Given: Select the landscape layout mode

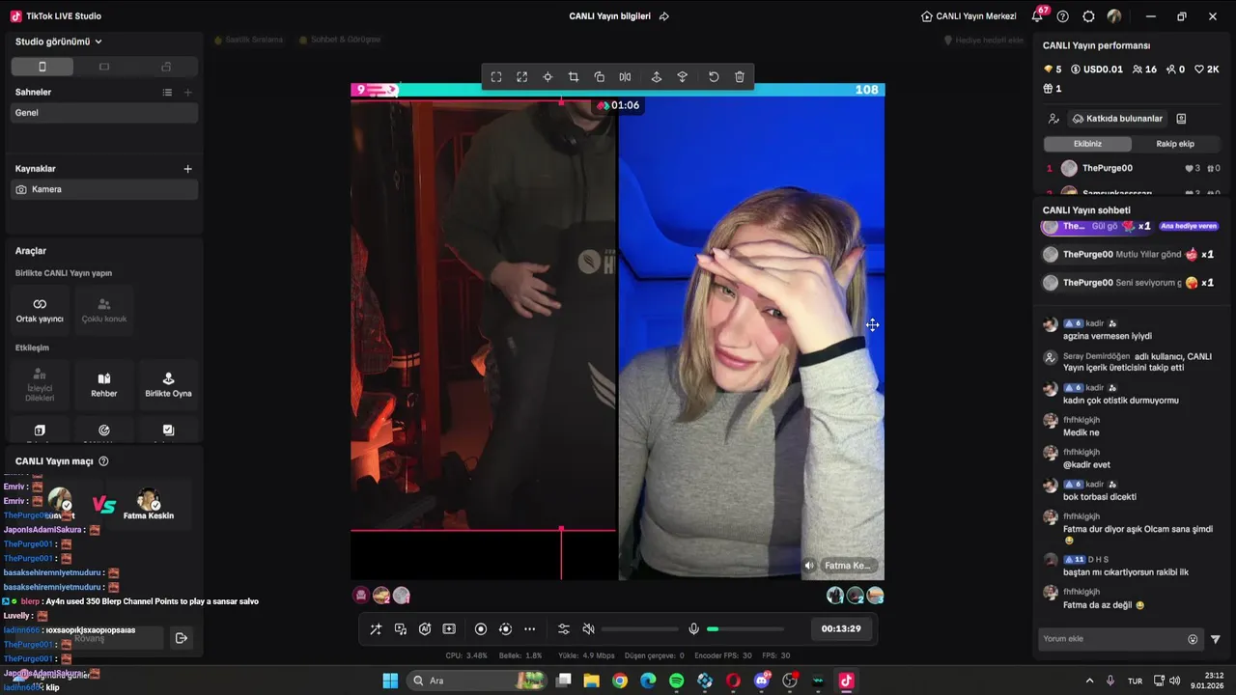Looking at the screenshot, I should coord(104,67).
